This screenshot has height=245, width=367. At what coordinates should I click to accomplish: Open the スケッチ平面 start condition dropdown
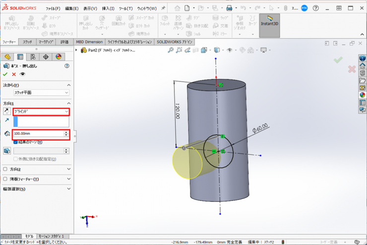[x=41, y=93]
